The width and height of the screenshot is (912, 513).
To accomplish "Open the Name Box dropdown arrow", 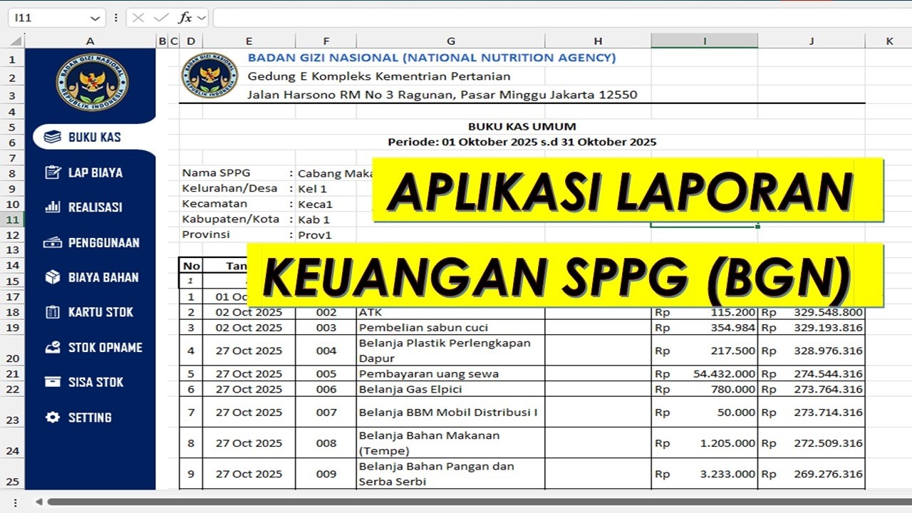I will pyautogui.click(x=95, y=19).
